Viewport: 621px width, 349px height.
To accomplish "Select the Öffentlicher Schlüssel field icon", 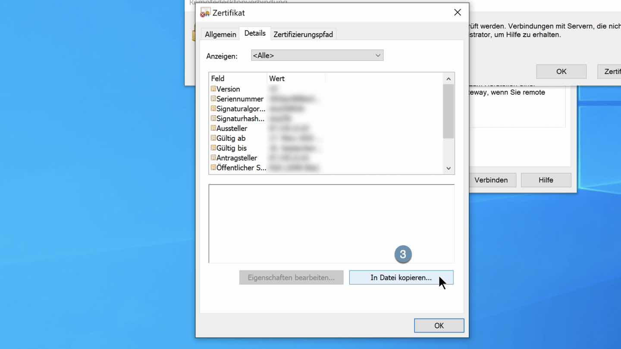I will [213, 168].
